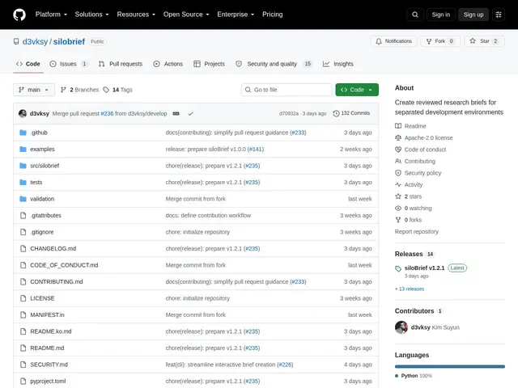Click the commit status checkmark icon
518x388 pixels.
[190, 113]
